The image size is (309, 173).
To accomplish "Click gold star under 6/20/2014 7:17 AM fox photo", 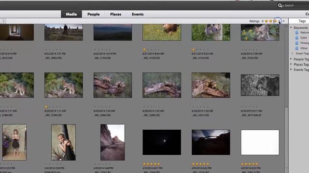I will coord(46,107).
